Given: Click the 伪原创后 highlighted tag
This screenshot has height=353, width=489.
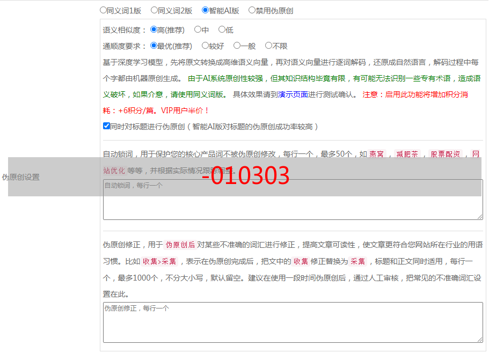Looking at the screenshot, I should click(180, 245).
